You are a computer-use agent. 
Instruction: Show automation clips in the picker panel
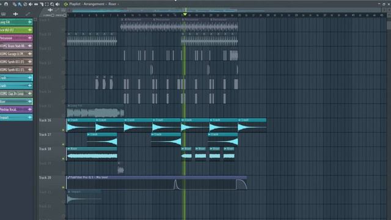pyautogui.click(x=27, y=14)
